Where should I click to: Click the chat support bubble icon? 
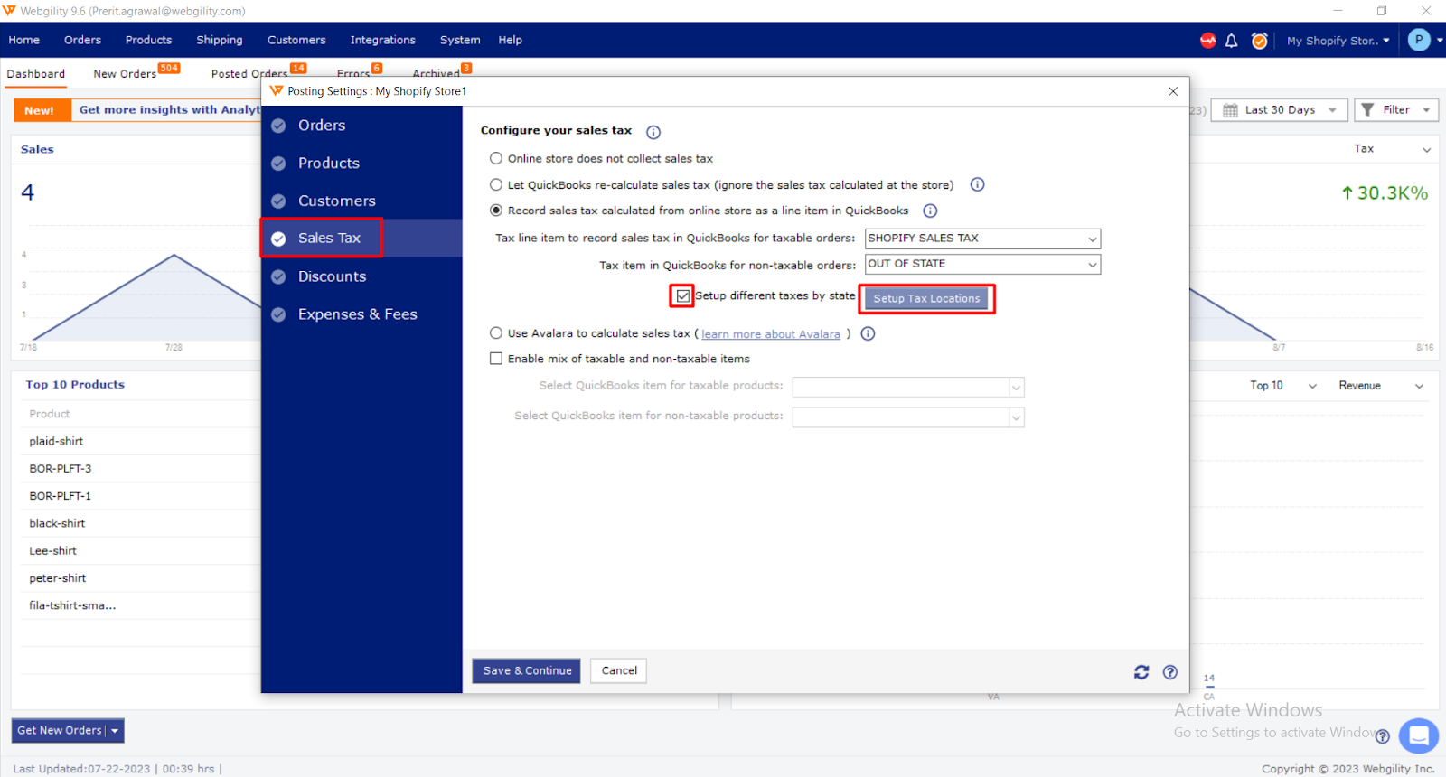[1419, 735]
